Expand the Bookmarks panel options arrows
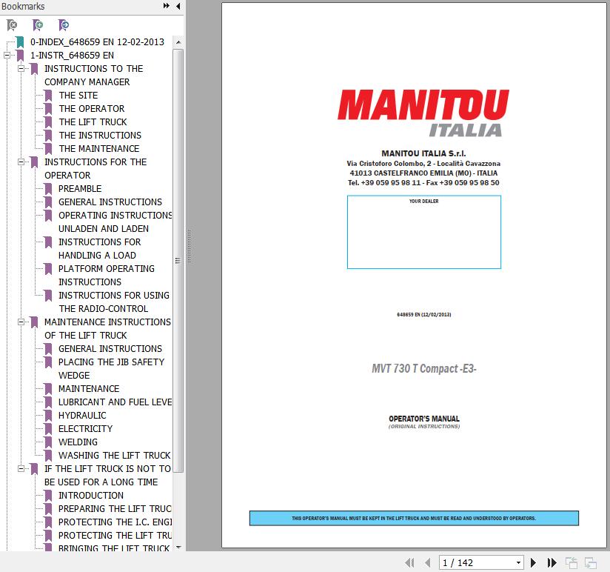This screenshot has height=572, width=610. point(166,6)
